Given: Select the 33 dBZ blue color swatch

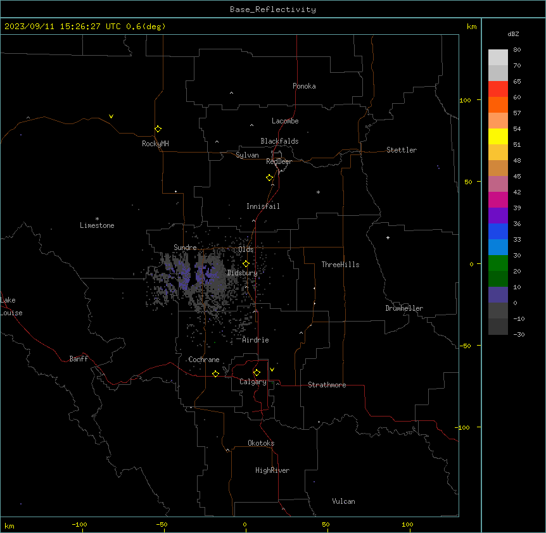Looking at the screenshot, I should (498, 231).
